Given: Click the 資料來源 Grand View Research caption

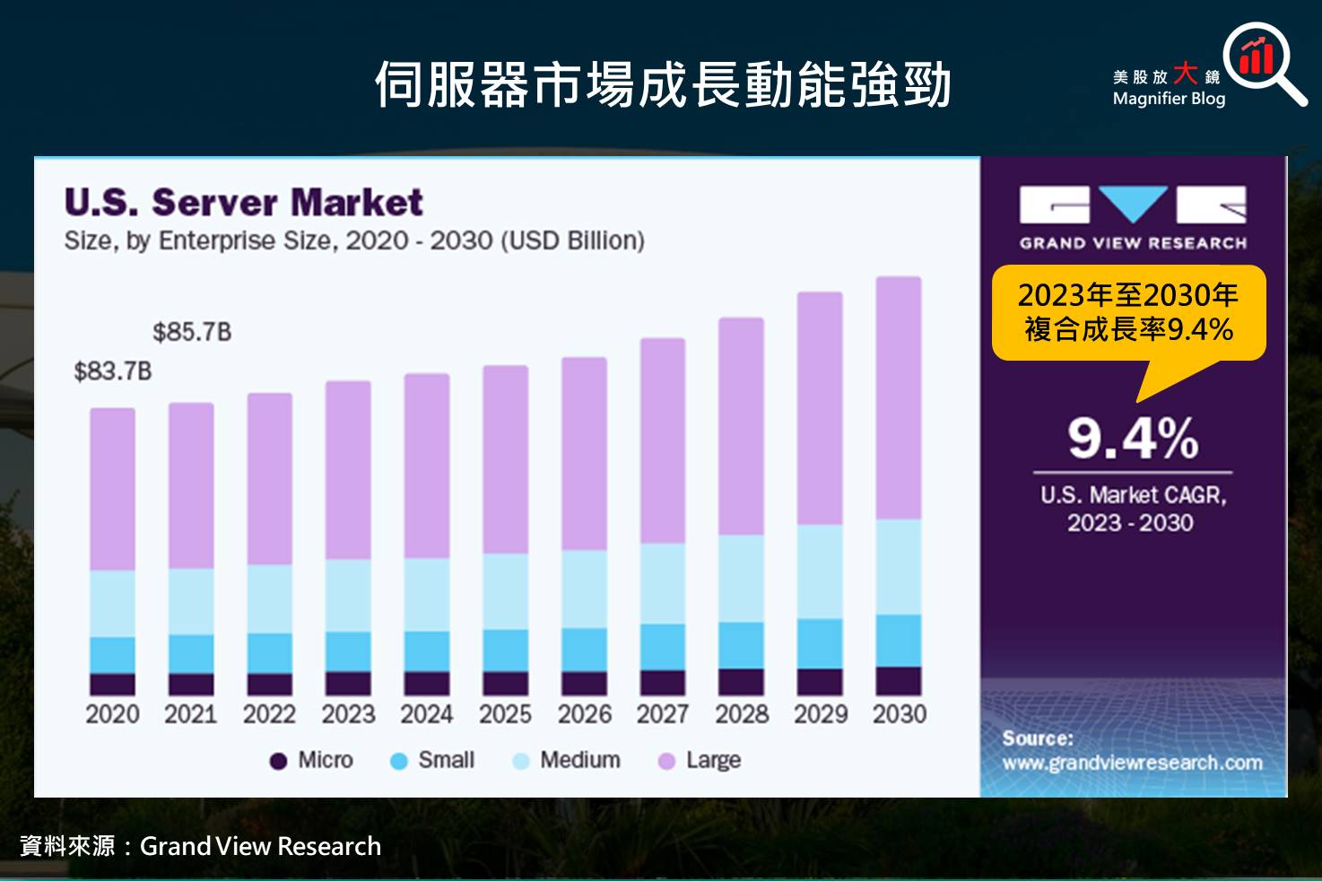Looking at the screenshot, I should pos(200,846).
